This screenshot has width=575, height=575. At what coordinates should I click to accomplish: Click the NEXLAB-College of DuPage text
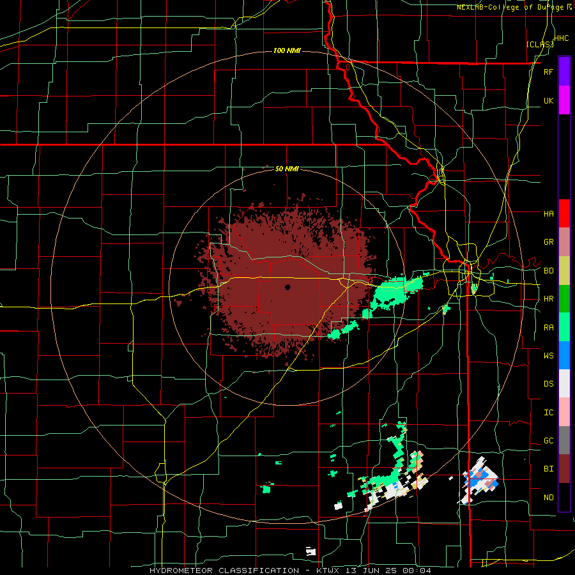point(512,7)
